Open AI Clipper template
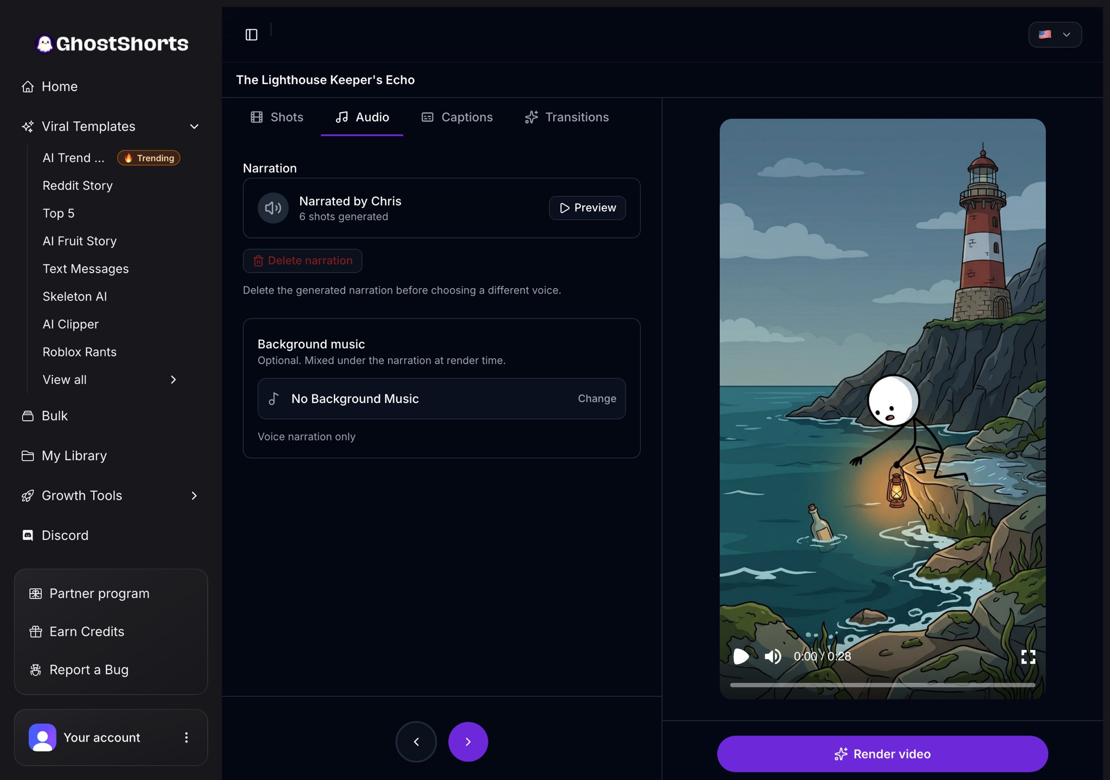1110x780 pixels. coord(70,324)
